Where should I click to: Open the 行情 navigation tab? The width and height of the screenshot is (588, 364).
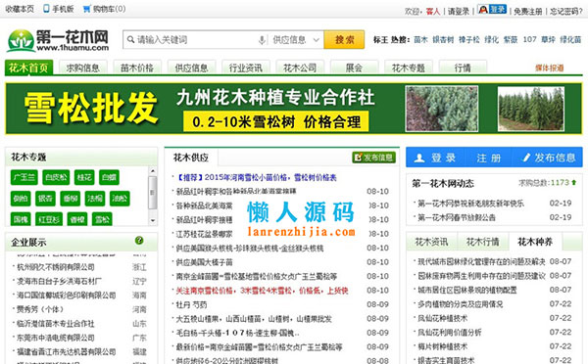(463, 68)
